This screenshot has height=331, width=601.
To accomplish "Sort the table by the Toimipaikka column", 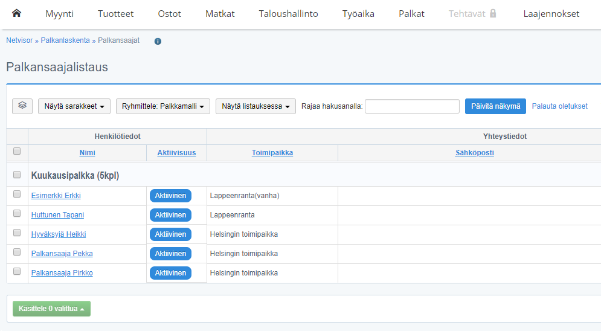I will (272, 153).
